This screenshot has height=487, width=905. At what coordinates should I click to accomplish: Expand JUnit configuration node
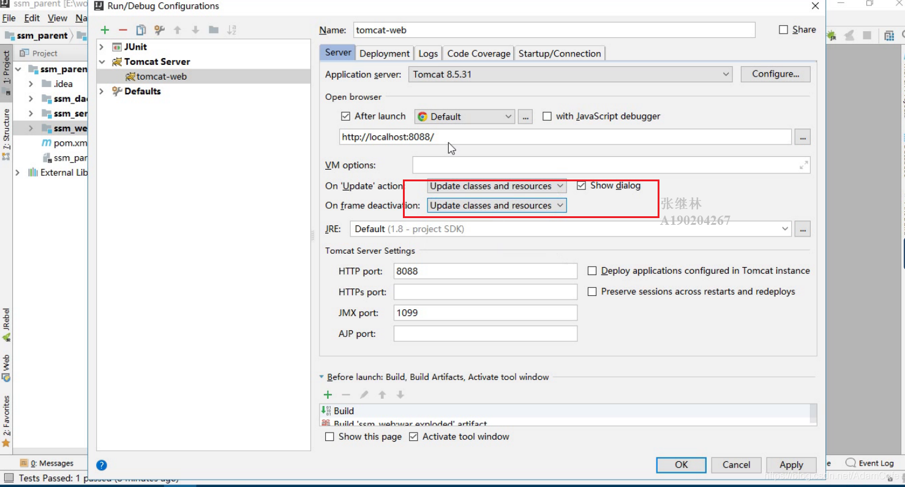tap(102, 47)
